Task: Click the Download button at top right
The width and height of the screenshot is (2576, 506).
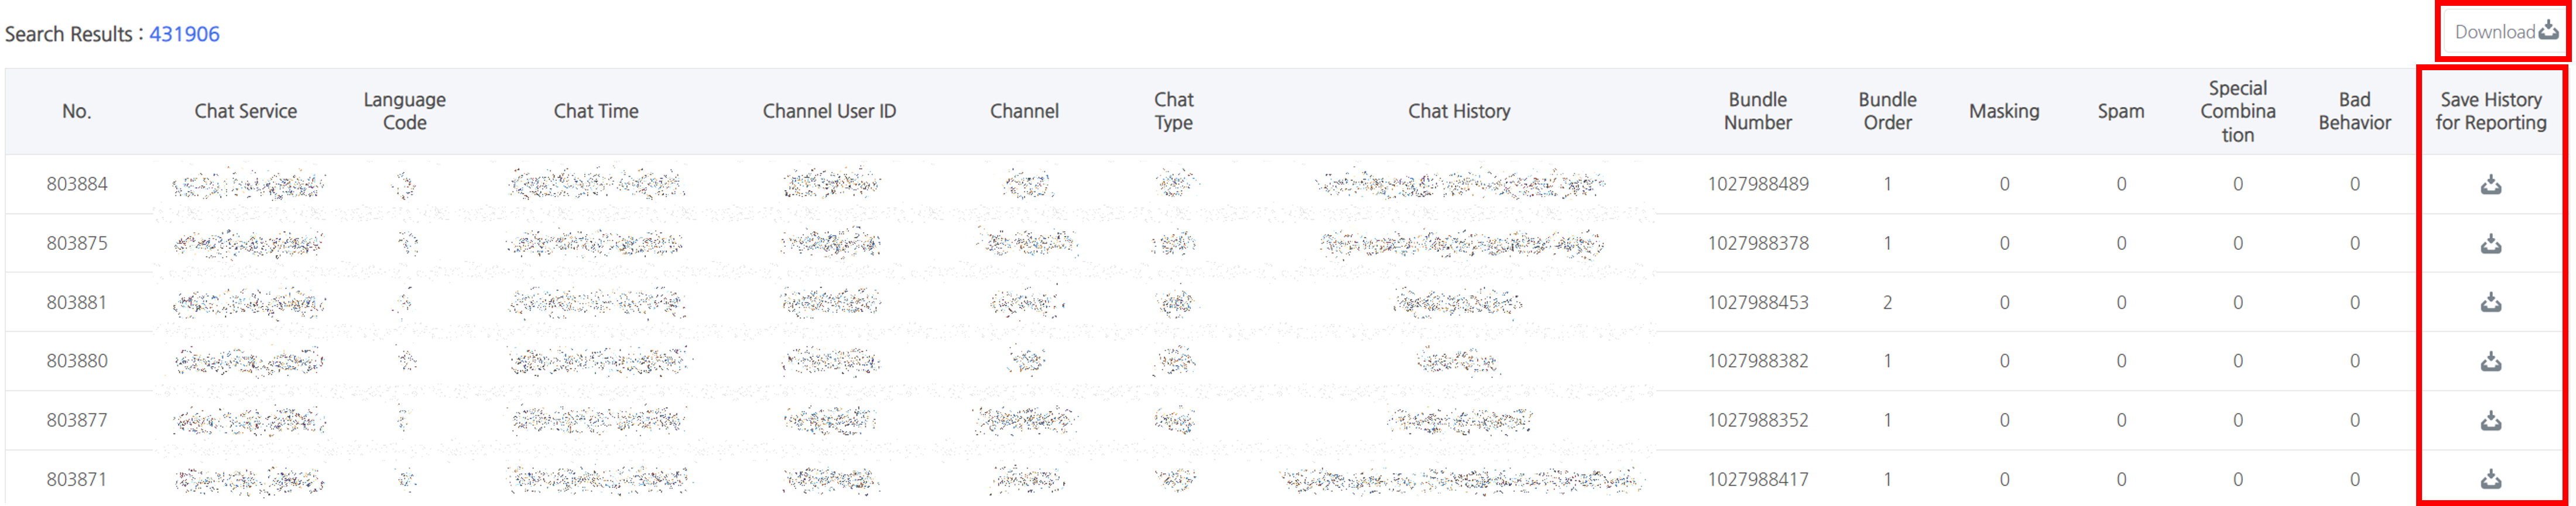Action: pyautogui.click(x=2505, y=32)
